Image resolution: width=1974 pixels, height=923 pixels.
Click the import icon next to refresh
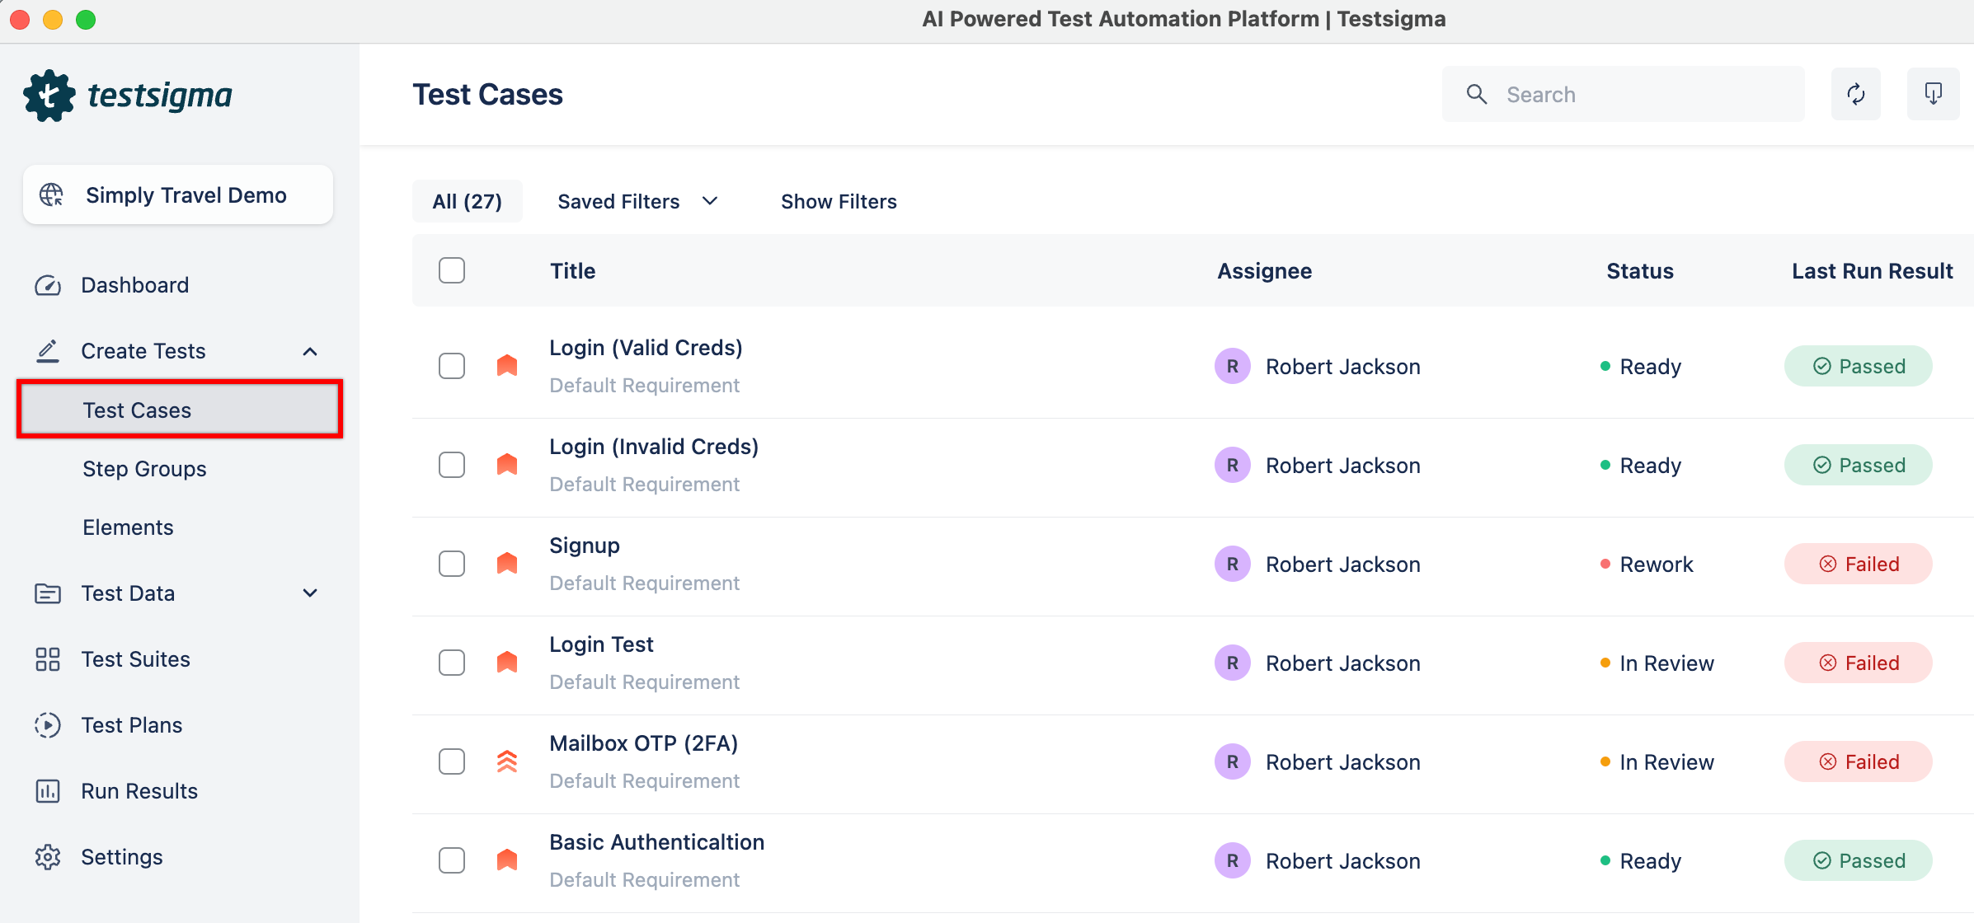tap(1933, 94)
